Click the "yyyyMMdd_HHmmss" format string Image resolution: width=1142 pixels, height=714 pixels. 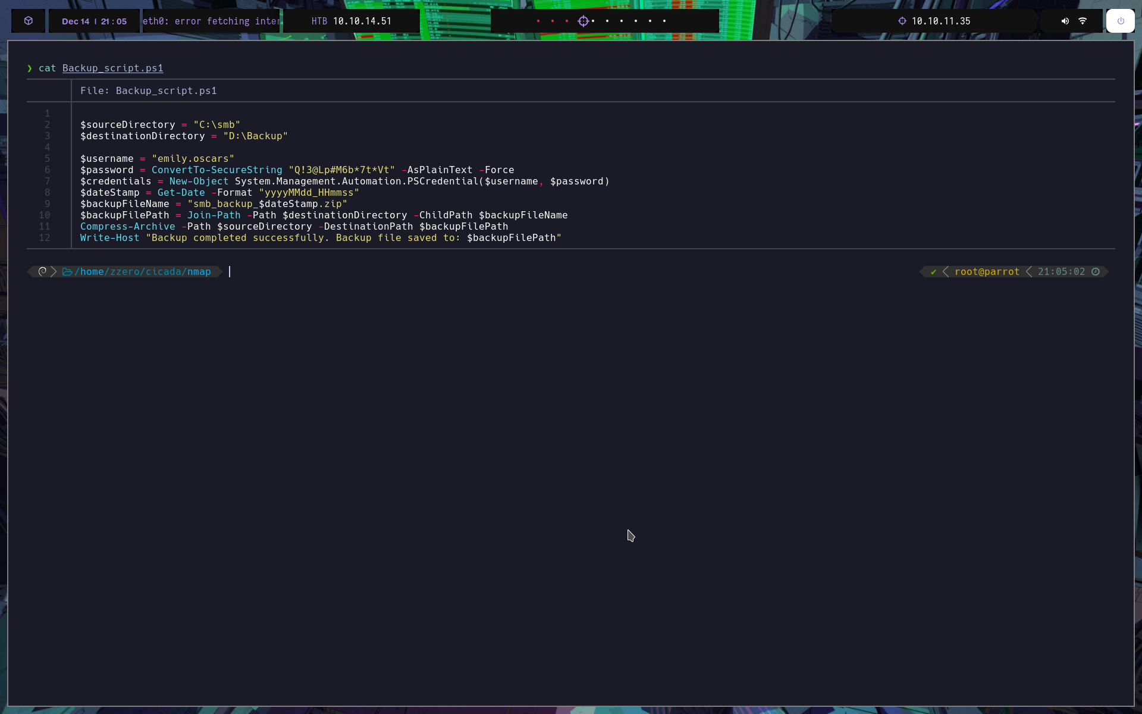coord(309,193)
